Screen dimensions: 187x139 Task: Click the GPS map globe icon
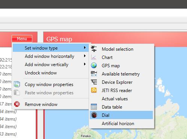point(94,65)
